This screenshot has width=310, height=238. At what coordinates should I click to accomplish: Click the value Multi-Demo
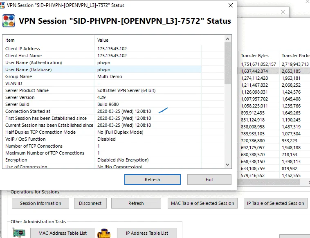point(110,76)
